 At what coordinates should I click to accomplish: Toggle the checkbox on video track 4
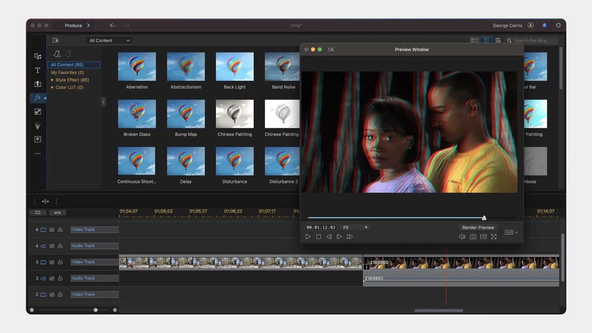click(x=52, y=230)
